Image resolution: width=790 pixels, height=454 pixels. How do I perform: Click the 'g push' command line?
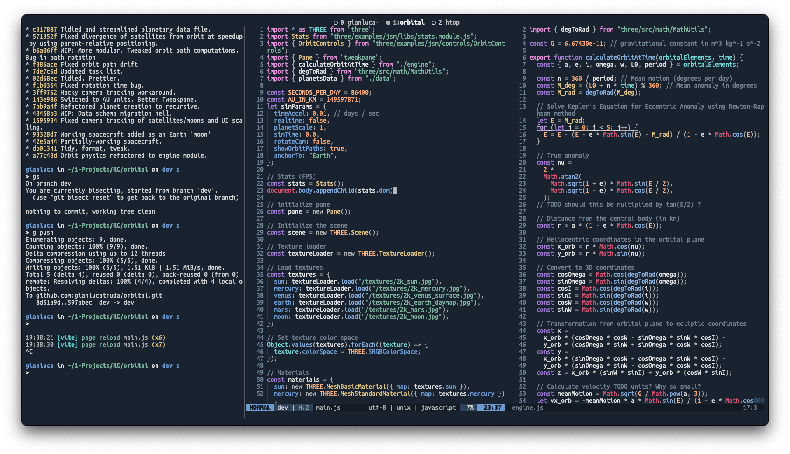(40, 232)
